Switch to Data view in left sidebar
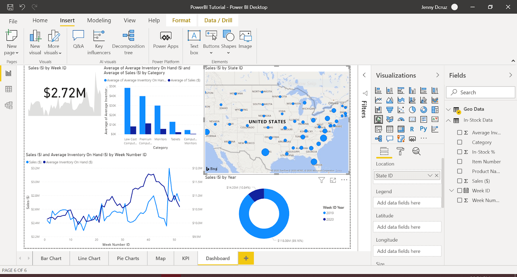Screen dimensions: 517x277 tap(8, 89)
